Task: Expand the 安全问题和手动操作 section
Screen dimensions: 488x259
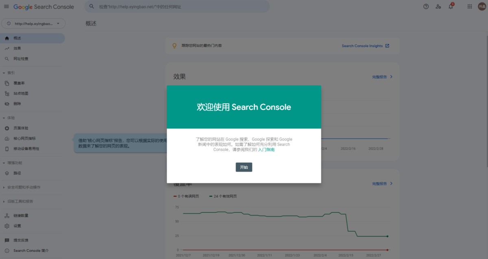Action: [22, 187]
